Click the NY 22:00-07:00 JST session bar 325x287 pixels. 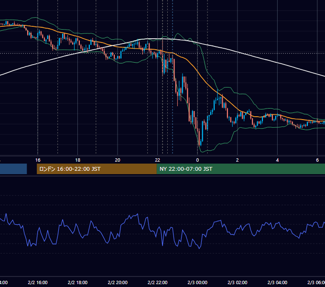pyautogui.click(x=240, y=169)
